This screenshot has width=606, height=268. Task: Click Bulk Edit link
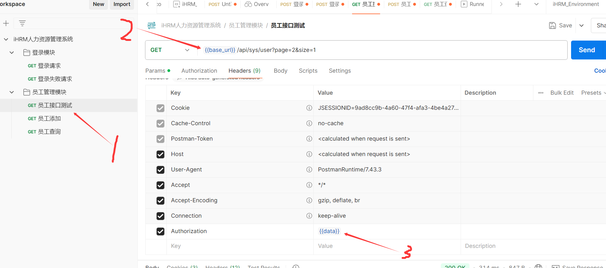click(x=562, y=93)
